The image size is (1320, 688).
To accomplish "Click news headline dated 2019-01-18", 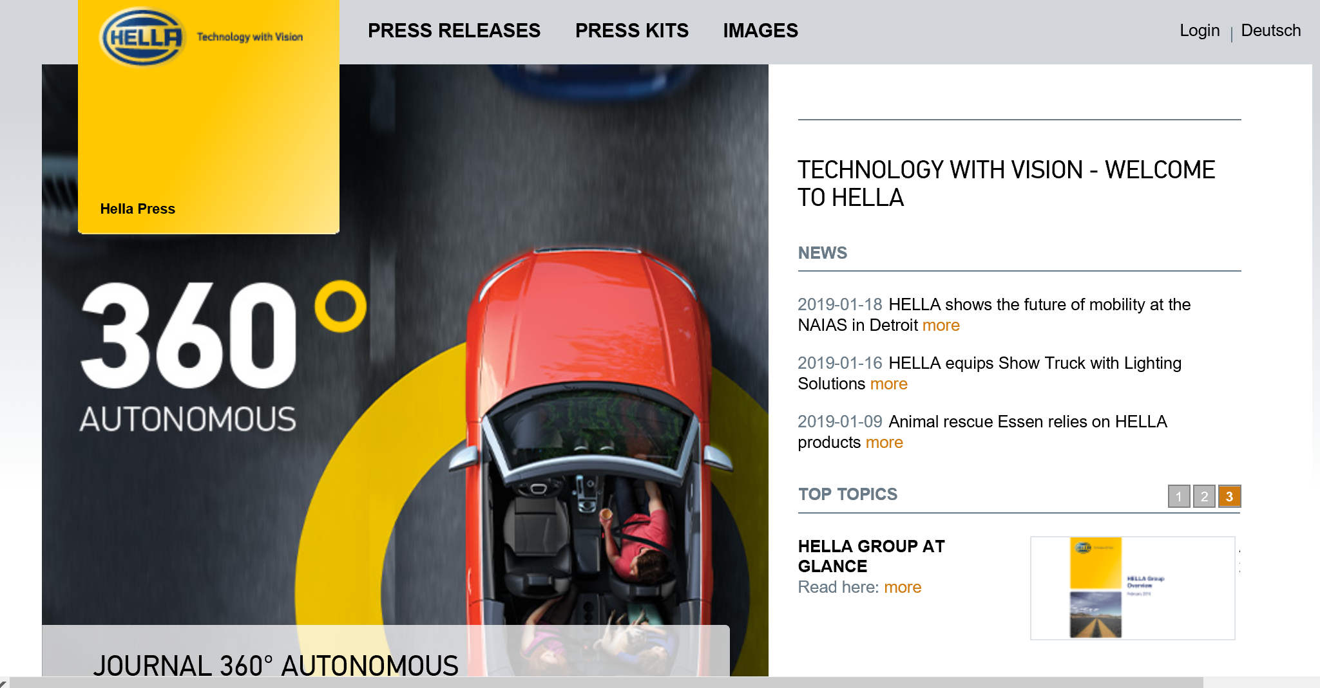I will pyautogui.click(x=994, y=315).
